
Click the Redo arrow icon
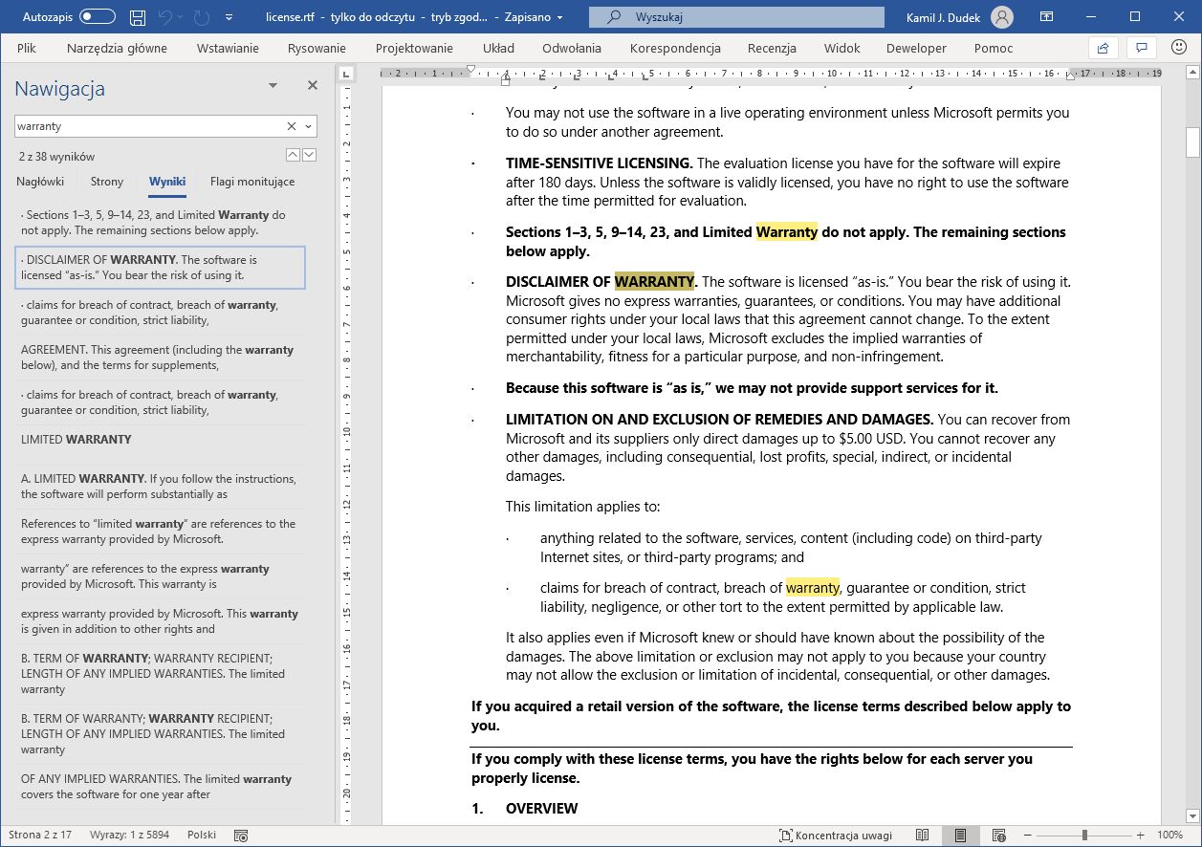(x=201, y=17)
